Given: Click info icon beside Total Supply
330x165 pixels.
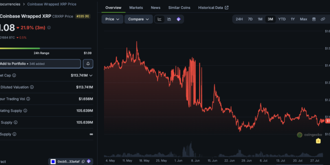Looking at the screenshot, I should pos(15,122).
